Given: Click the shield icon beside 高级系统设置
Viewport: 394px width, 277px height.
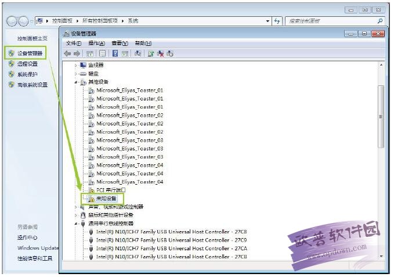Looking at the screenshot, I should click(x=11, y=85).
